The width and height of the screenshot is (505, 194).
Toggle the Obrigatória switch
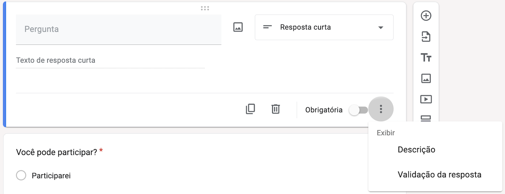[x=358, y=110]
